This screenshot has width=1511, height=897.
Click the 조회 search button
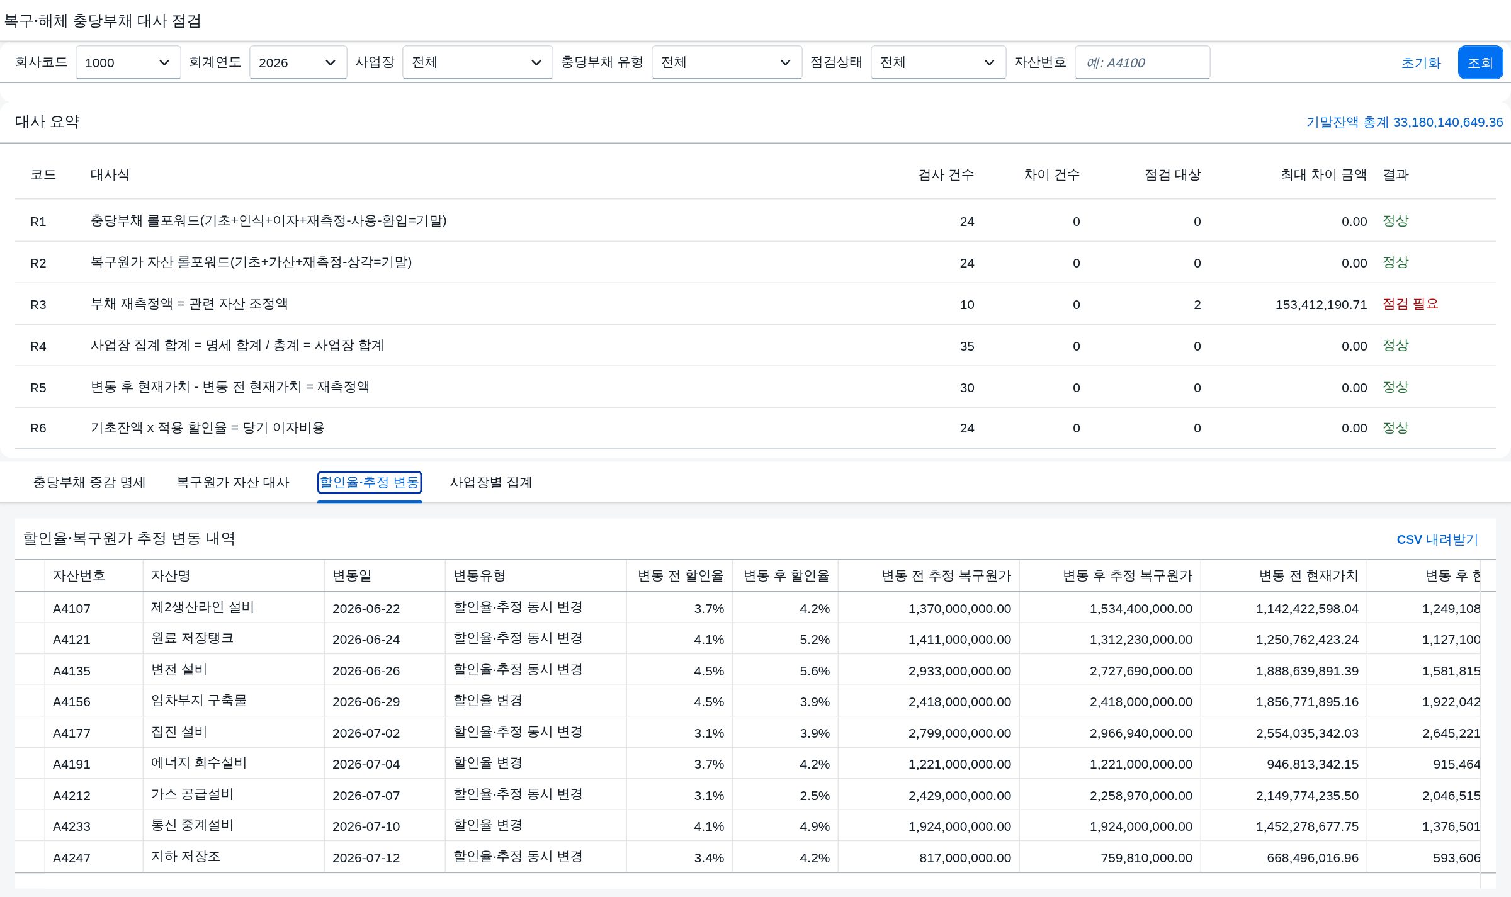click(1480, 62)
